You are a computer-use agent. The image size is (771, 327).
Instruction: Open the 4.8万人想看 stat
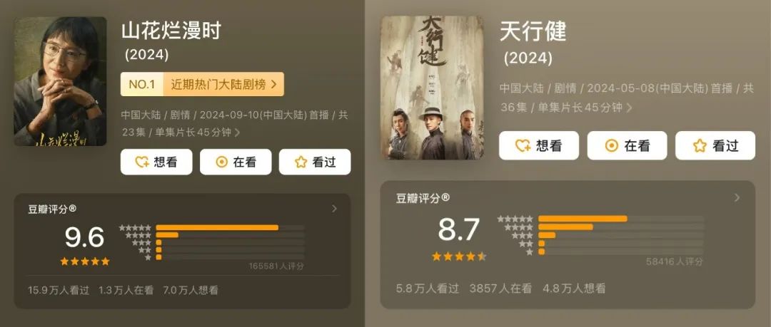pos(574,289)
